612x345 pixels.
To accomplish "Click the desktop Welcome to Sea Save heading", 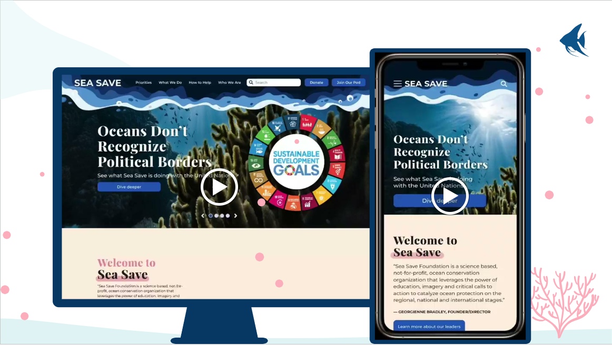I will click(126, 269).
